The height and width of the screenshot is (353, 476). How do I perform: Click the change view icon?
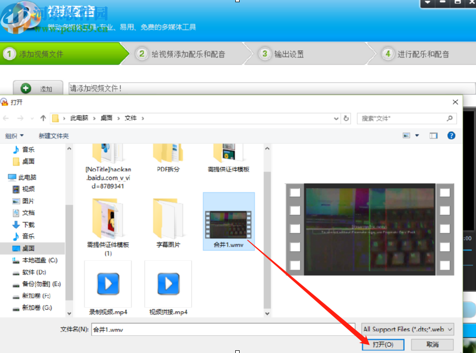click(406, 136)
